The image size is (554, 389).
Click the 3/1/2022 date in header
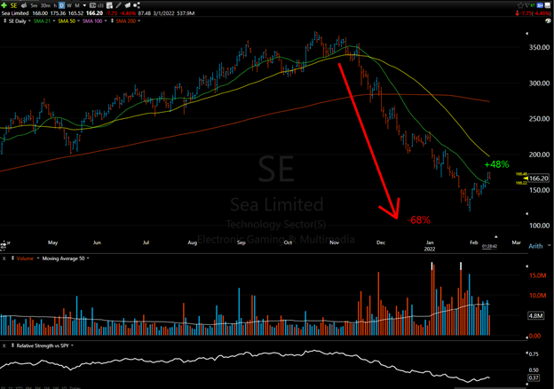pos(163,13)
